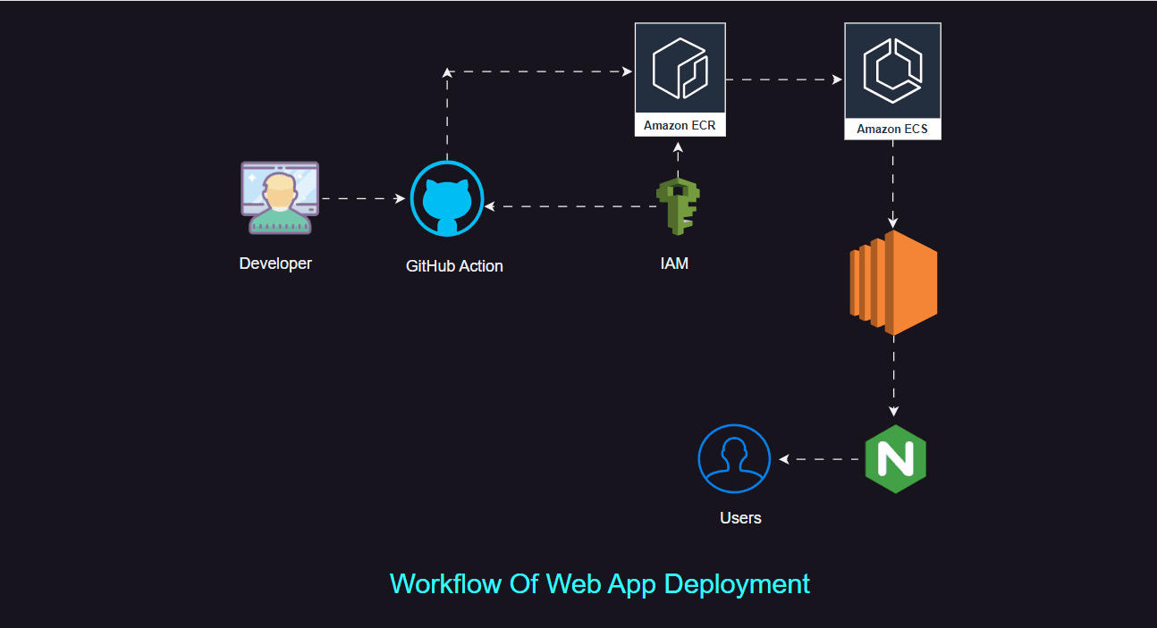Click the "Workflow Of Web App Deployment" title
1157x628 pixels.
tap(600, 583)
